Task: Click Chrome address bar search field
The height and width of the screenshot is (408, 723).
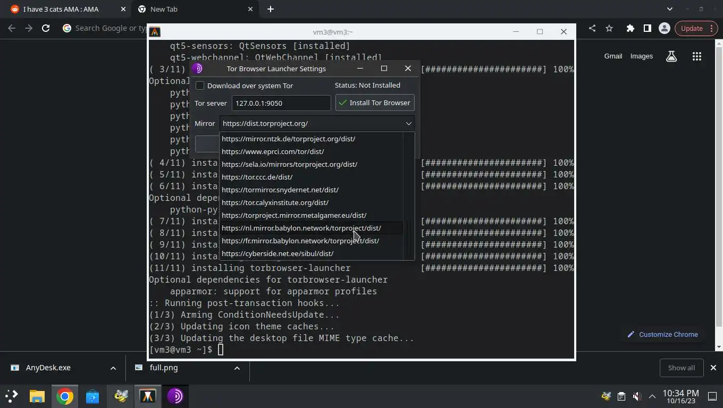Action: click(112, 28)
